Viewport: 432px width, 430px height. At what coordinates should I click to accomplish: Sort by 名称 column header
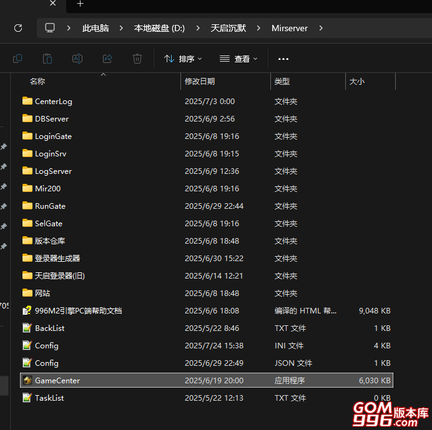click(x=37, y=82)
